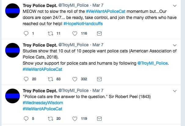Open the @TroyMI_Police mention in the study tweet
Image resolution: width=185 pixels, height=126 pixels.
[x=152, y=63]
